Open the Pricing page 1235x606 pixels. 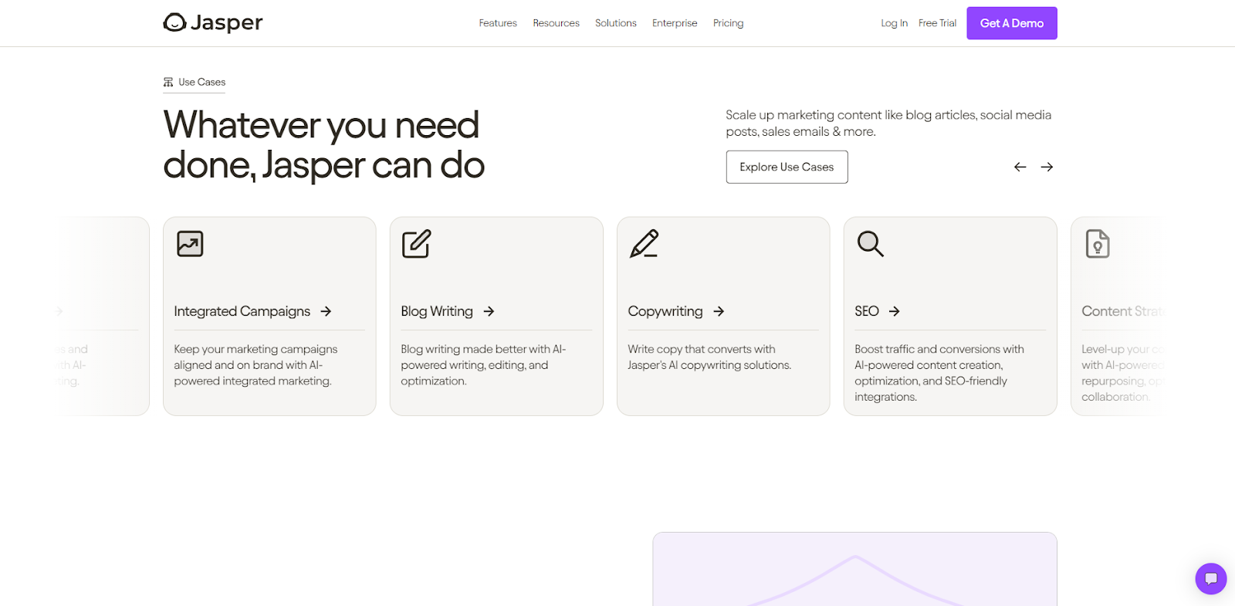(x=729, y=23)
